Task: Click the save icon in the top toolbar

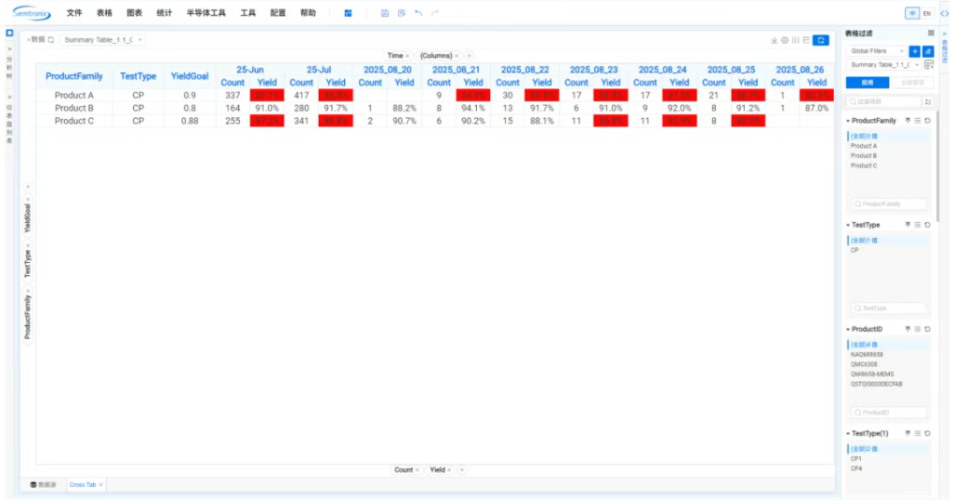Action: pos(385,13)
